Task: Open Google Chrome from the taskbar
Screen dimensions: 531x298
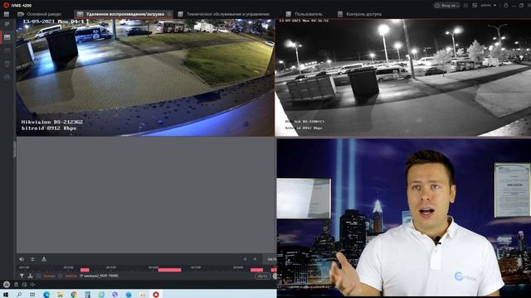Action: click(x=74, y=295)
